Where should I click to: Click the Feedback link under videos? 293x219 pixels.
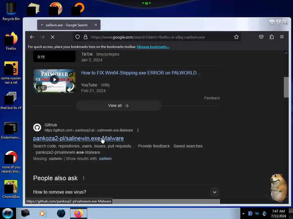[x=212, y=98]
